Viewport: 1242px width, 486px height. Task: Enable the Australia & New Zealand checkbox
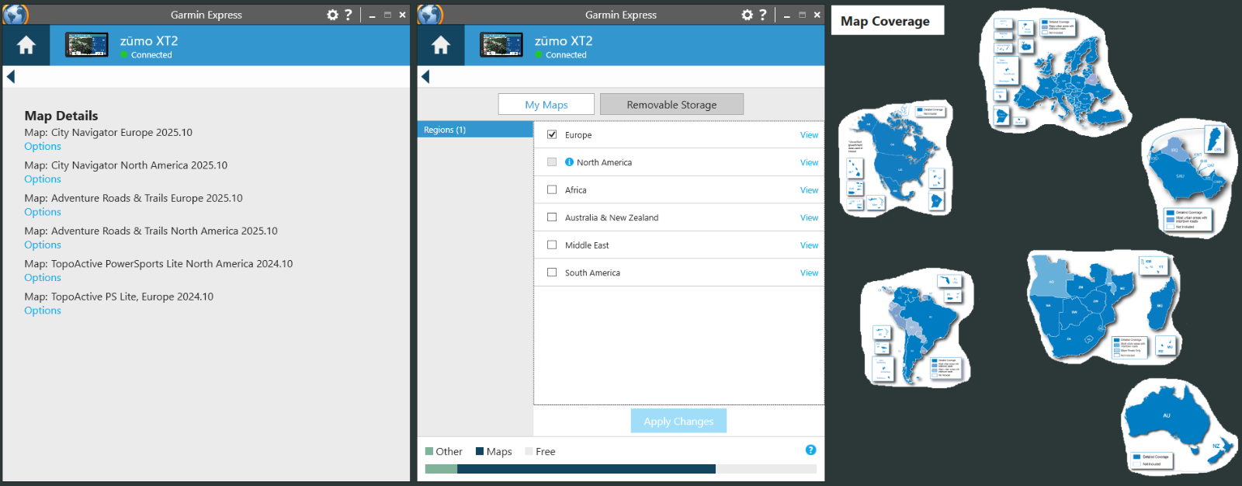(552, 217)
